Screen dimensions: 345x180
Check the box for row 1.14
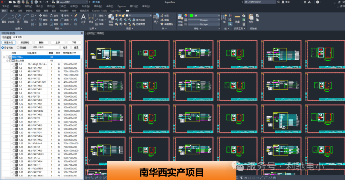(14, 111)
